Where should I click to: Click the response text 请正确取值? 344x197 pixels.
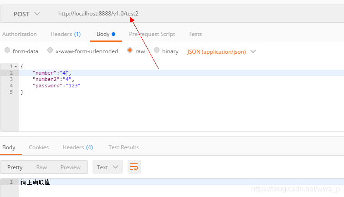tap(36, 182)
